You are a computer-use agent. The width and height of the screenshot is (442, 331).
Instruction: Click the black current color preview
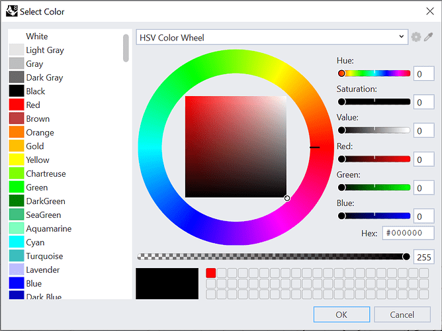[x=167, y=283]
